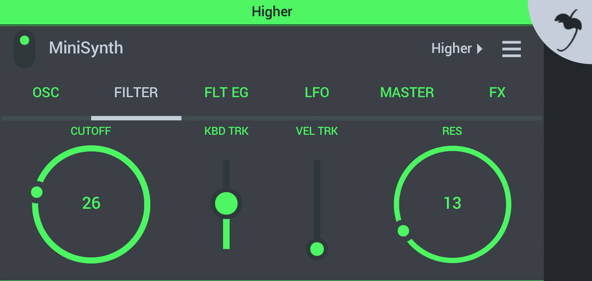
Task: Click the CUTOFF label
Action: [x=91, y=131]
